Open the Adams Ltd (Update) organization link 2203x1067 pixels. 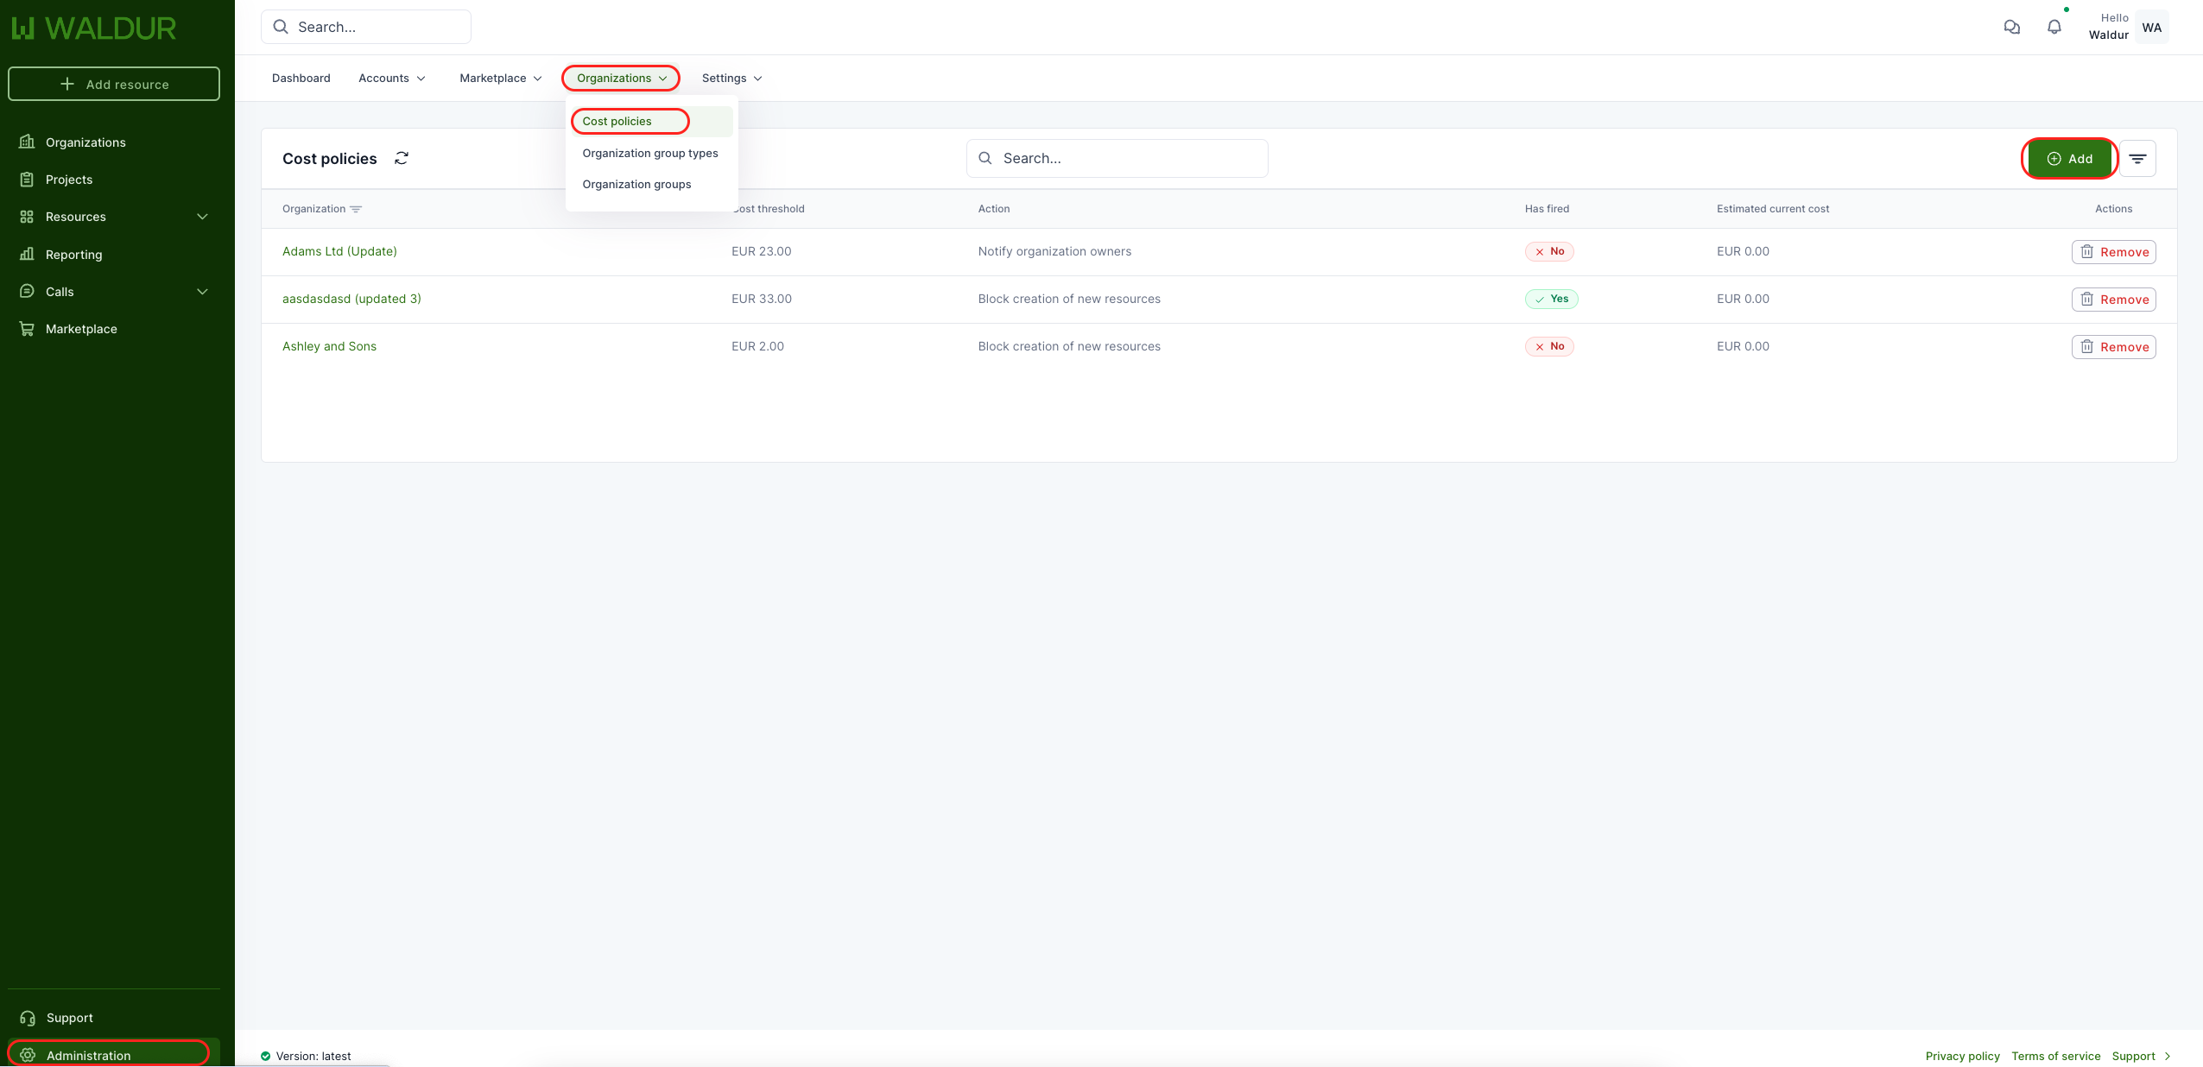(x=339, y=251)
